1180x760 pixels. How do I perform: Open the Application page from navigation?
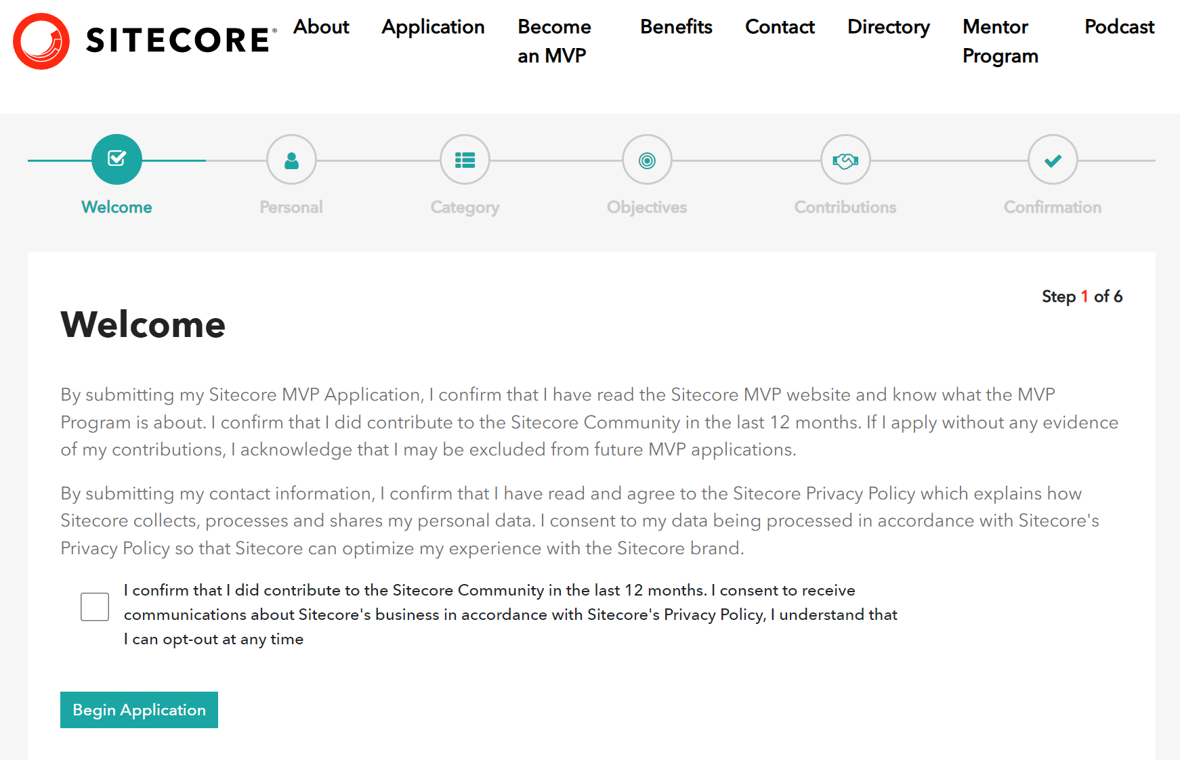433,27
